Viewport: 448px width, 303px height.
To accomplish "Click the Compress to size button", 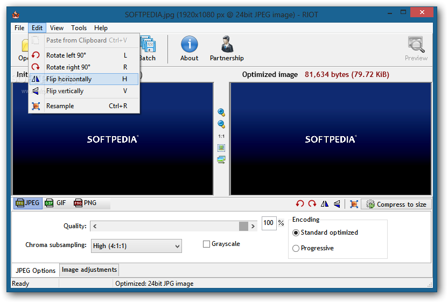I will [396, 204].
